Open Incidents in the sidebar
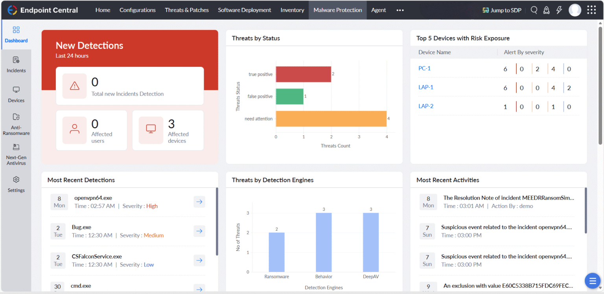The image size is (604, 294). 16,65
